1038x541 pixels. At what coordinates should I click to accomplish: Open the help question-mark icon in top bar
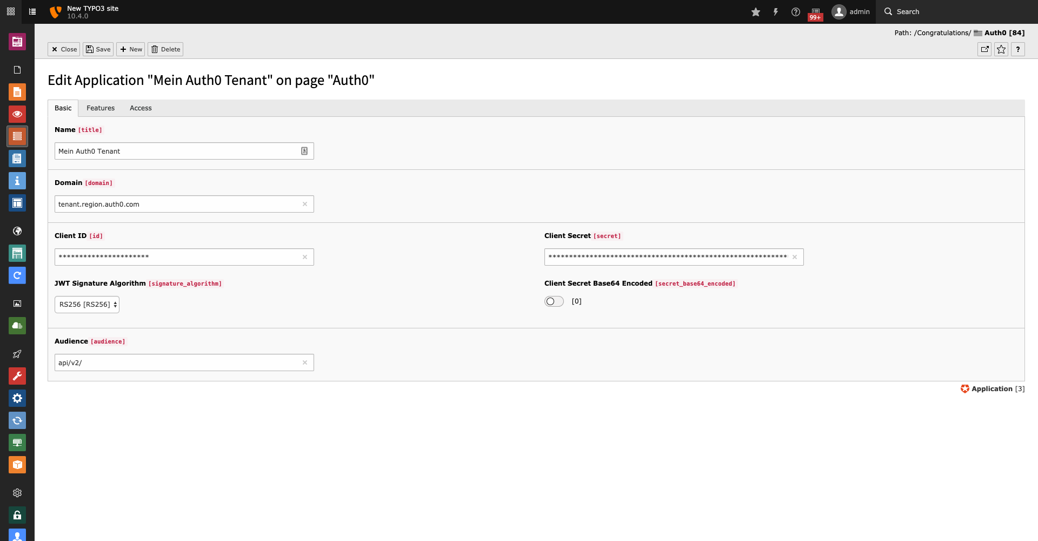(796, 12)
